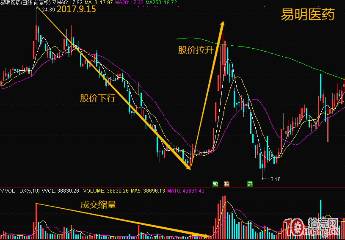Click the brown 榜 event marker
Screen dimensions: 345x240
[x=226, y=184]
